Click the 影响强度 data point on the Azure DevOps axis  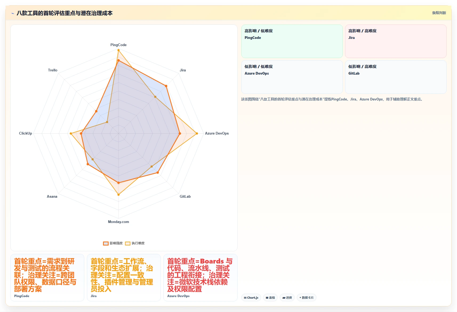click(x=180, y=133)
